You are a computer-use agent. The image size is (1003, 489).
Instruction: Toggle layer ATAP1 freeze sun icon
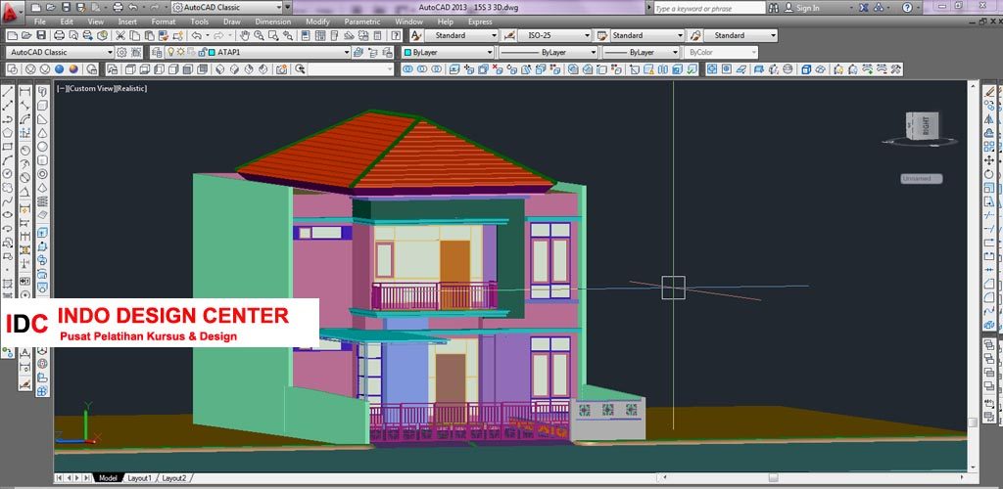pos(181,53)
